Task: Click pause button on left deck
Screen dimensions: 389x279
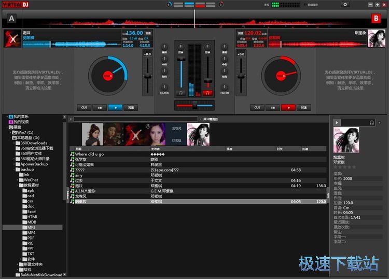Action: click(100, 108)
